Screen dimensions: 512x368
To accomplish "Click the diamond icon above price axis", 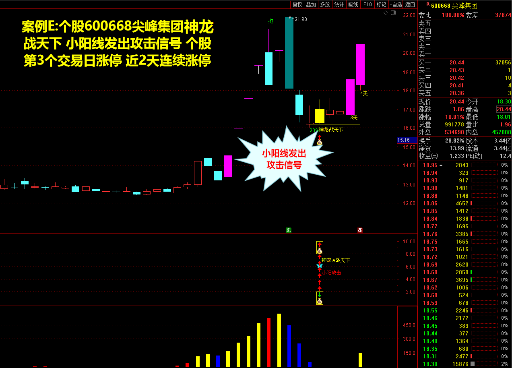I will tap(386, 13).
